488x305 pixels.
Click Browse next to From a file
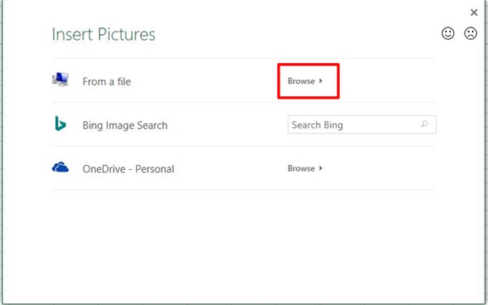click(x=305, y=81)
